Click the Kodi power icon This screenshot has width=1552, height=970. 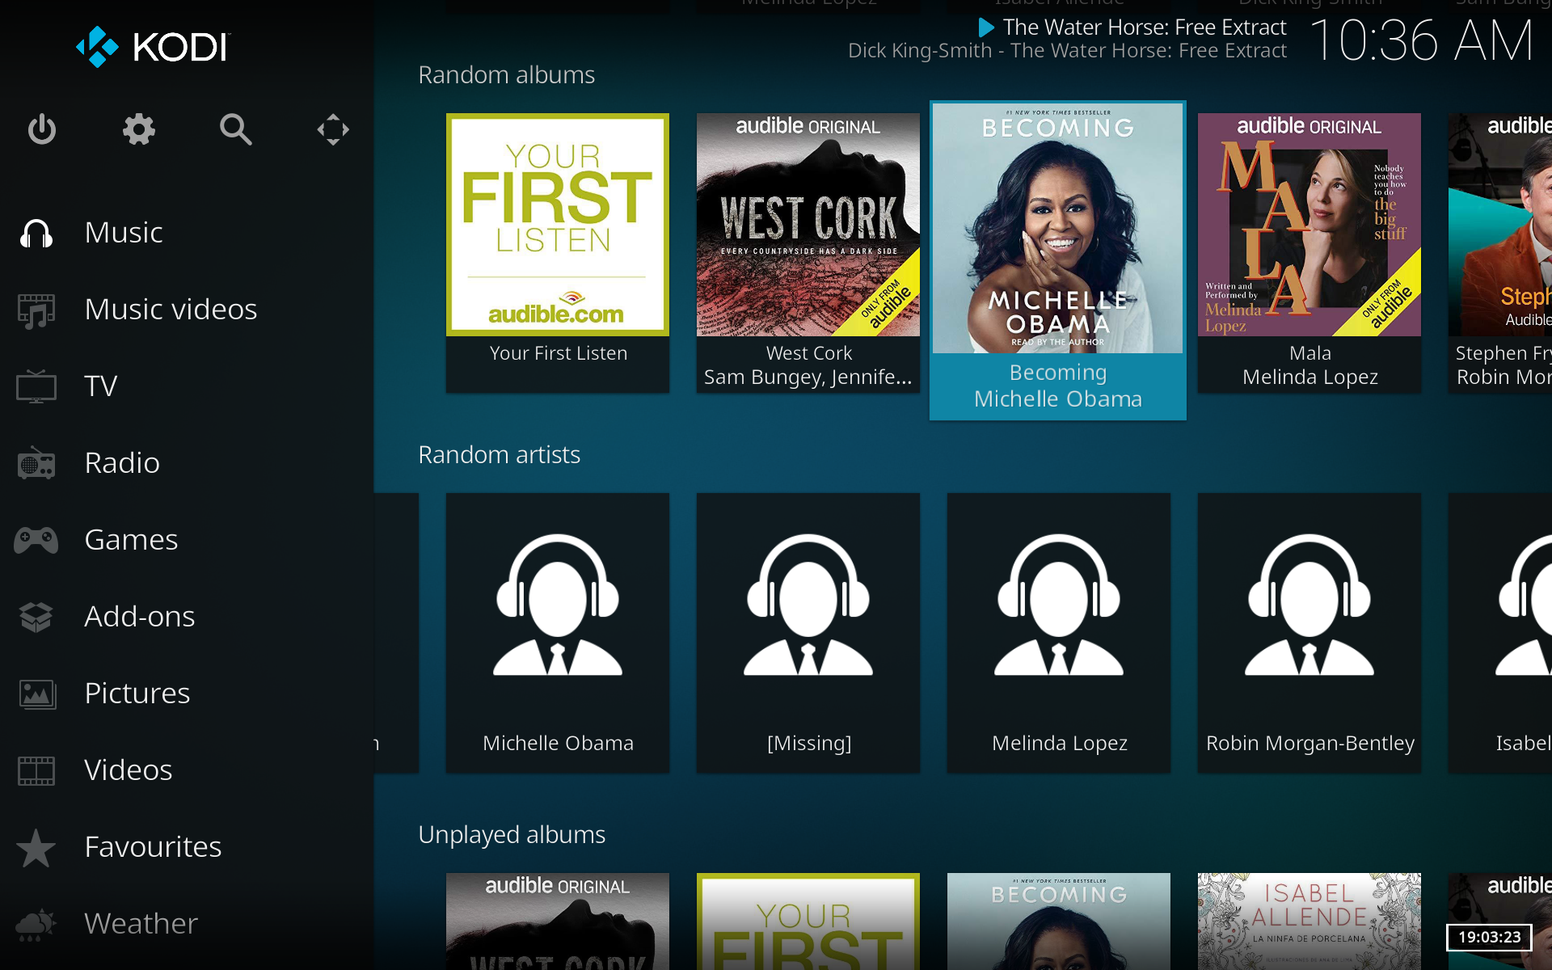tap(43, 129)
